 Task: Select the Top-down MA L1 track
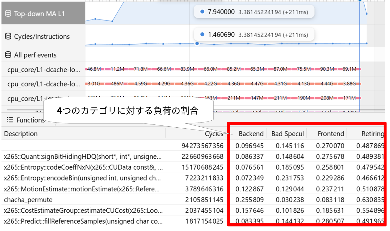(43, 13)
